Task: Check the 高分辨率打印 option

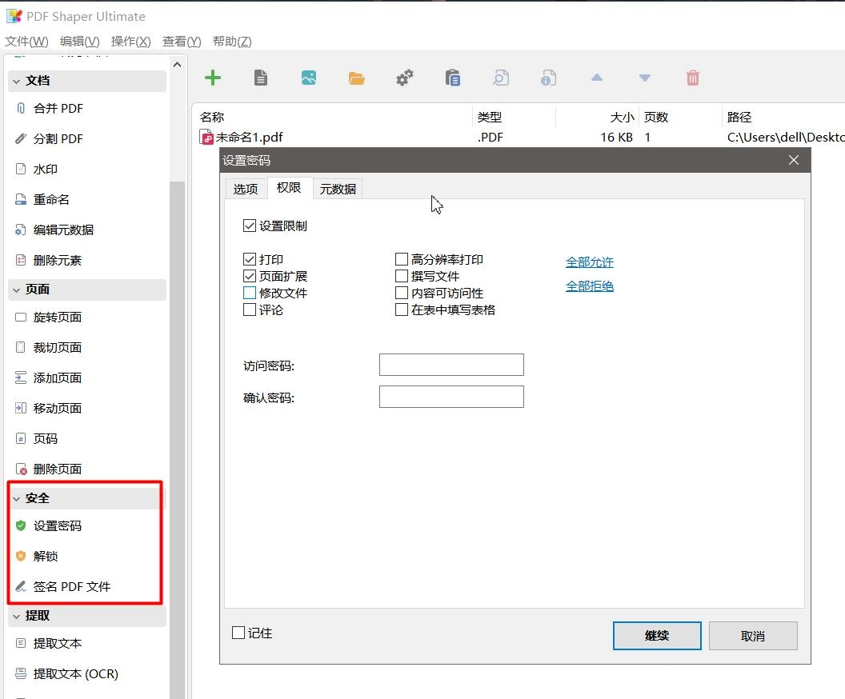Action: [401, 260]
